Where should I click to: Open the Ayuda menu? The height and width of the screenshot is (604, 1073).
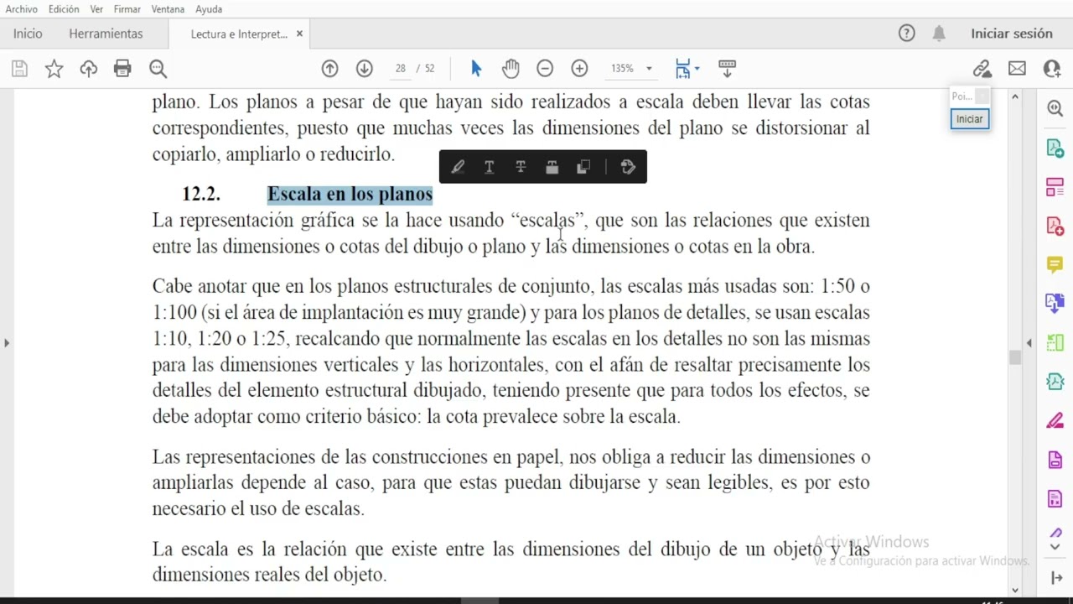coord(209,9)
